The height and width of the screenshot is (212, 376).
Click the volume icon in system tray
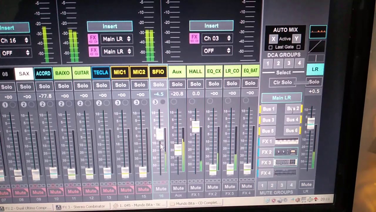pos(298,200)
